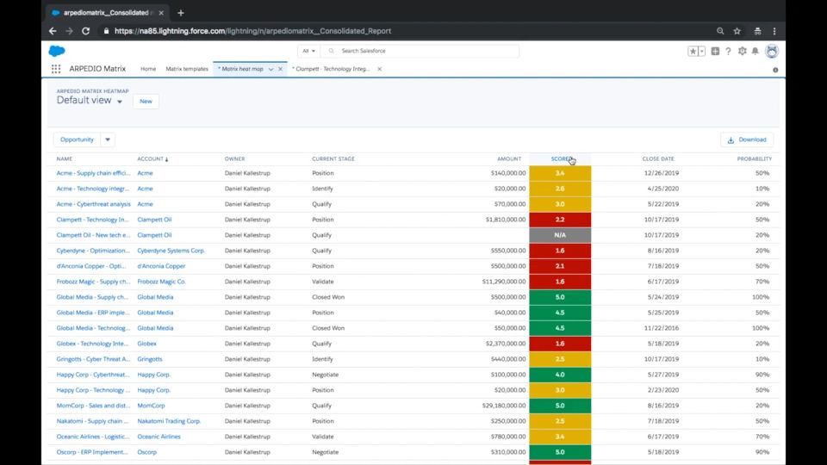Open the Chrome three-dot menu
Screen dimensions: 827x465
[x=774, y=31]
